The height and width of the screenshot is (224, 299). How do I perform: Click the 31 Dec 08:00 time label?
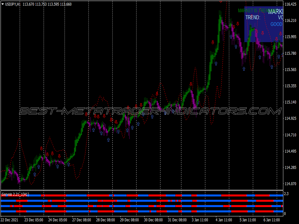pos(177,220)
